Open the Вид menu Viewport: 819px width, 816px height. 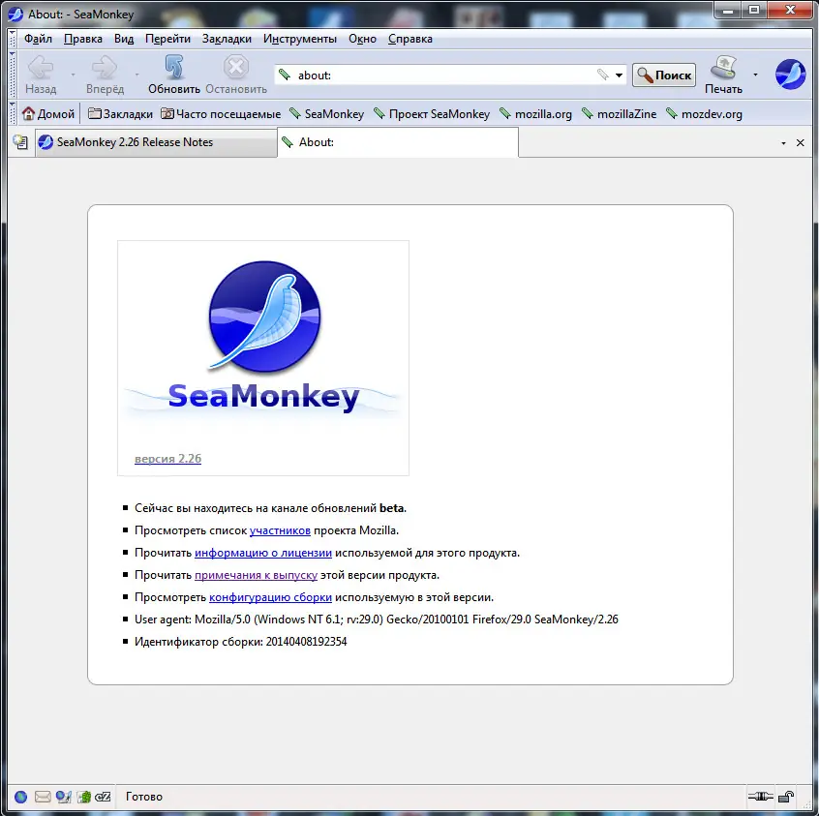click(x=124, y=39)
